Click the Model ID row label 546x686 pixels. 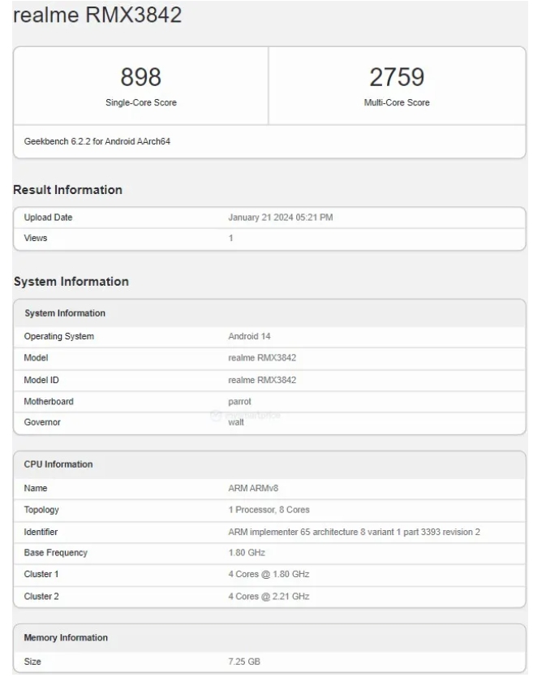(41, 380)
